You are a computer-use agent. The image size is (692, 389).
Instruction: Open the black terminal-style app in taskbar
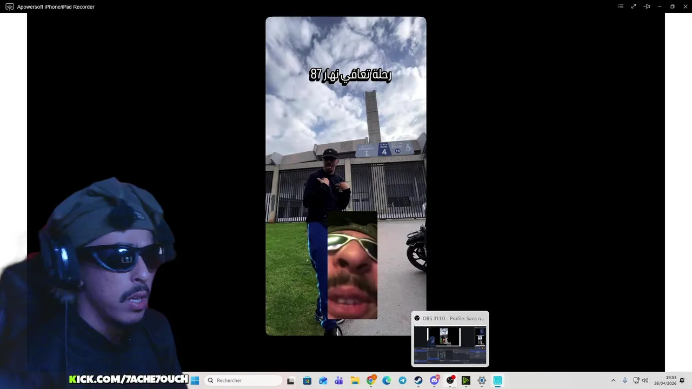(290, 380)
